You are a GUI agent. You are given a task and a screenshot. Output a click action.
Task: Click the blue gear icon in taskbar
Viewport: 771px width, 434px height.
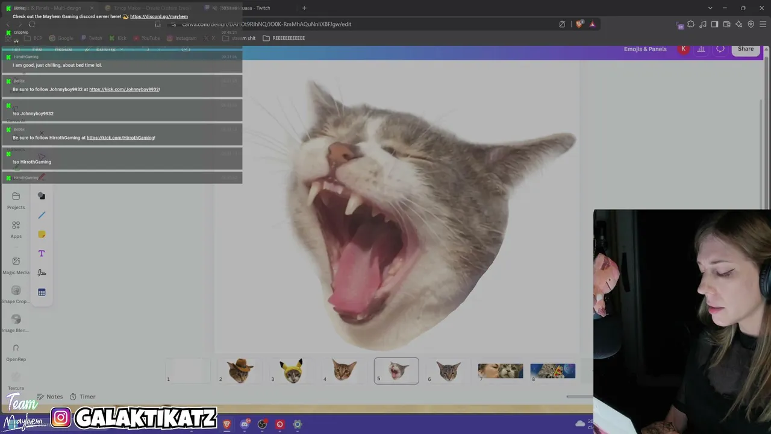point(297,424)
